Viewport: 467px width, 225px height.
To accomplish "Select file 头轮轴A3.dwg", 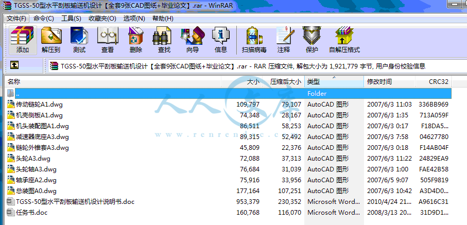I will pyautogui.click(x=36, y=169).
